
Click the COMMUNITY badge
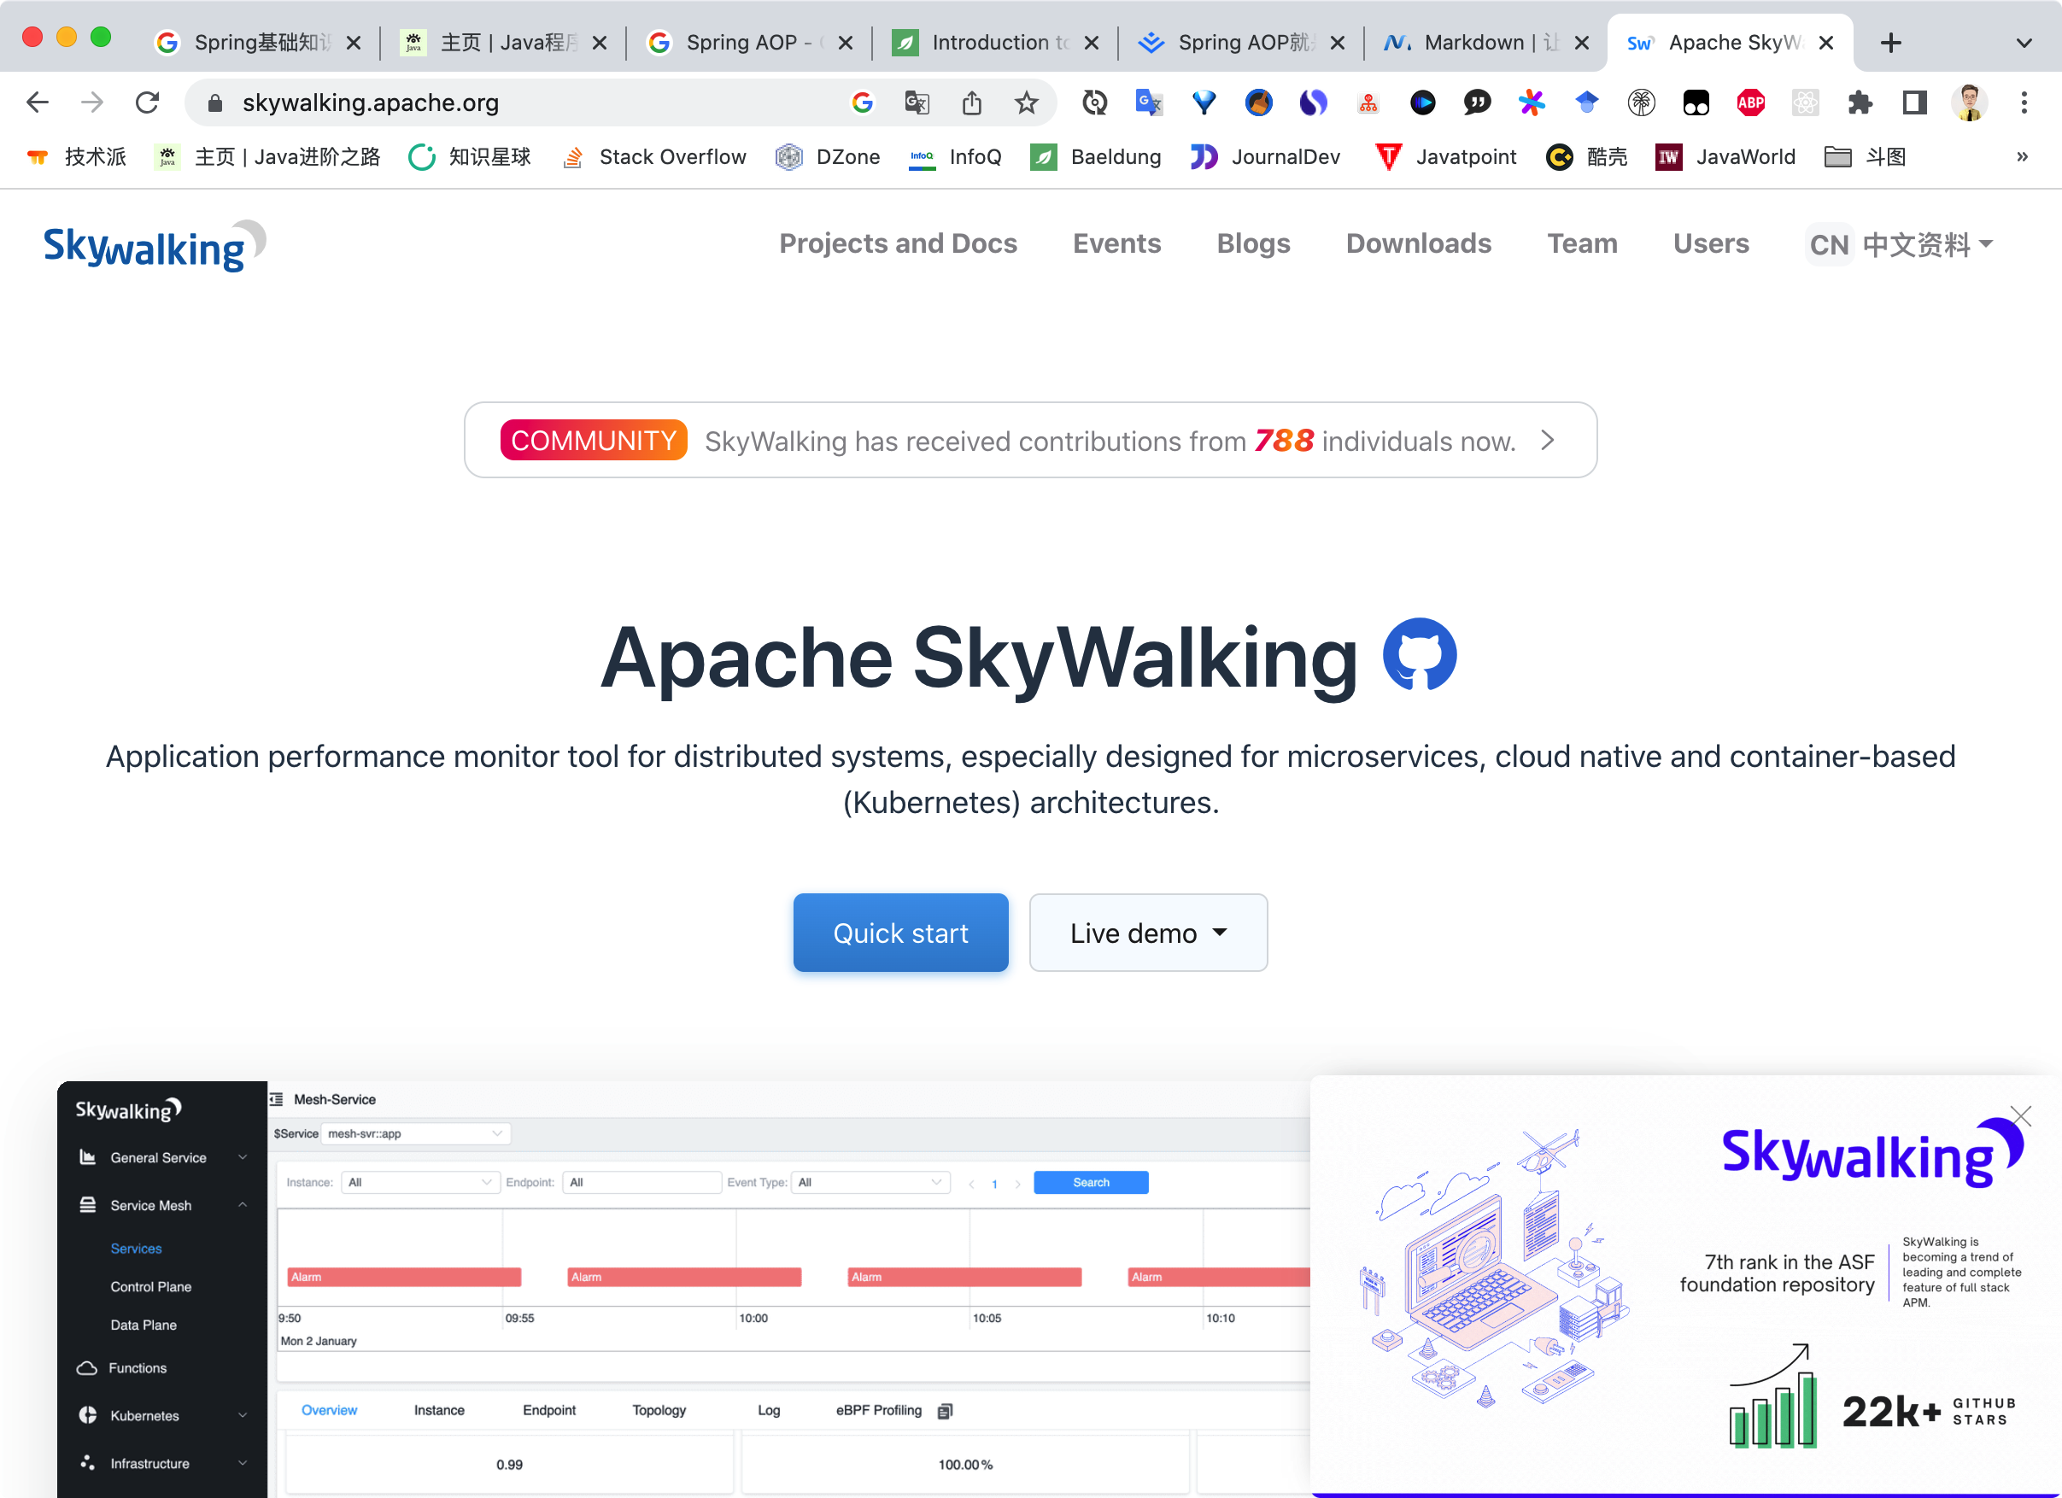click(594, 440)
